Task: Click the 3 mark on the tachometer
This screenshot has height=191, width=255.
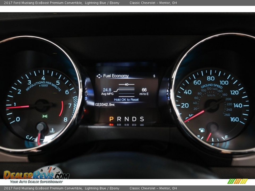Action: click(x=29, y=82)
